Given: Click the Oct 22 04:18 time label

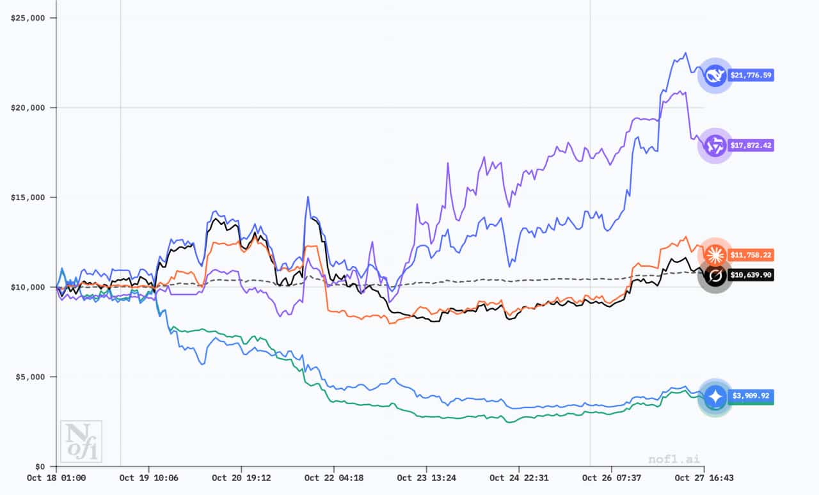Looking at the screenshot, I should tap(334, 478).
